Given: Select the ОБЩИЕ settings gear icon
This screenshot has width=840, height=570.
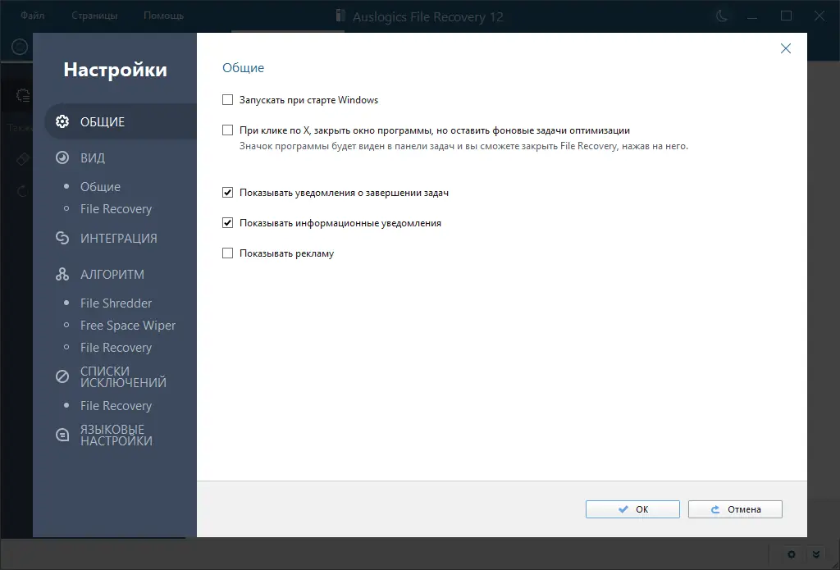Looking at the screenshot, I should click(62, 121).
